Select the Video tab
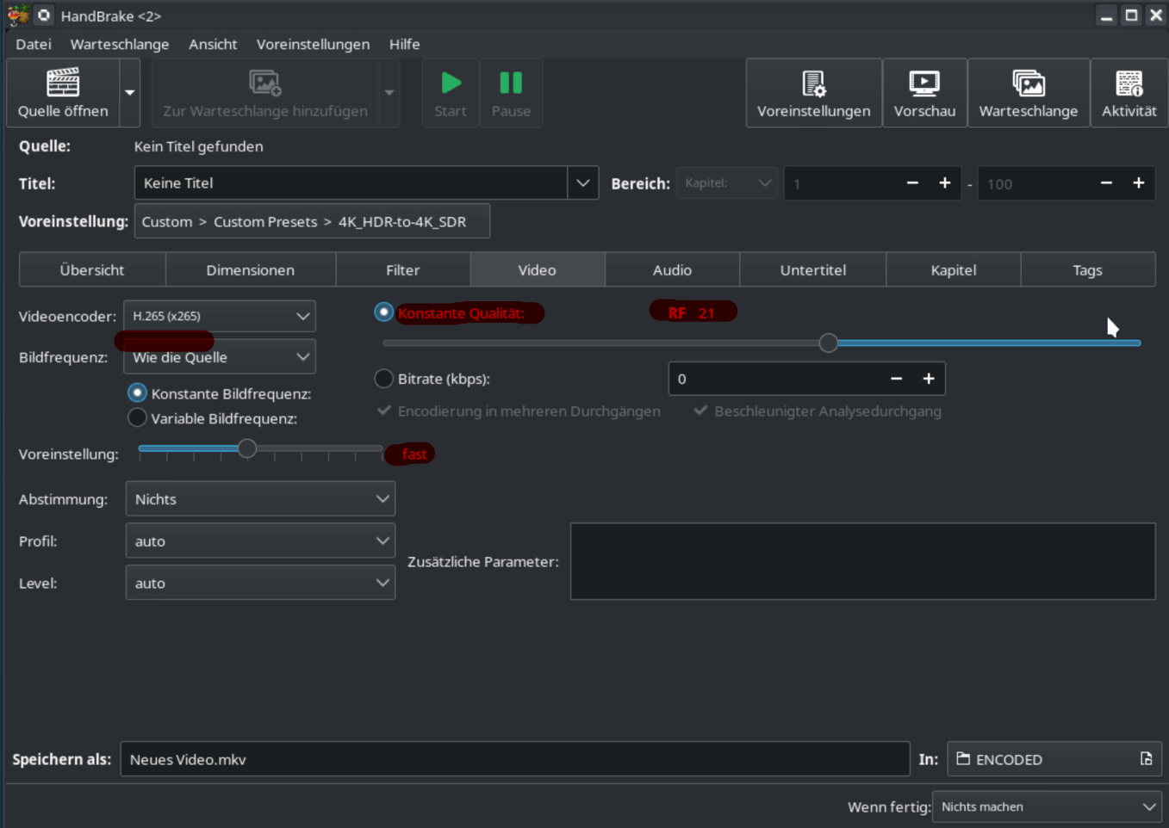This screenshot has width=1169, height=828. (x=538, y=269)
